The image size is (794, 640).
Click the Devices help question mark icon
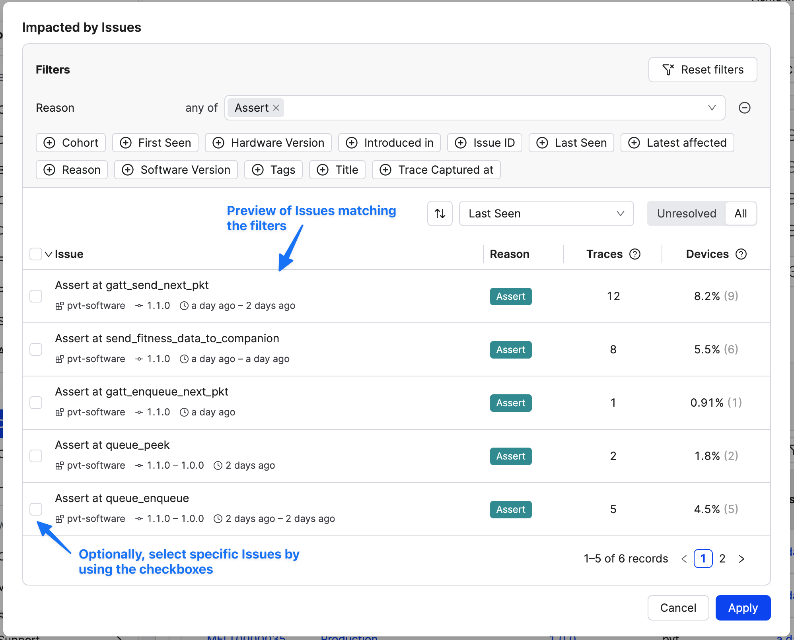[741, 254]
